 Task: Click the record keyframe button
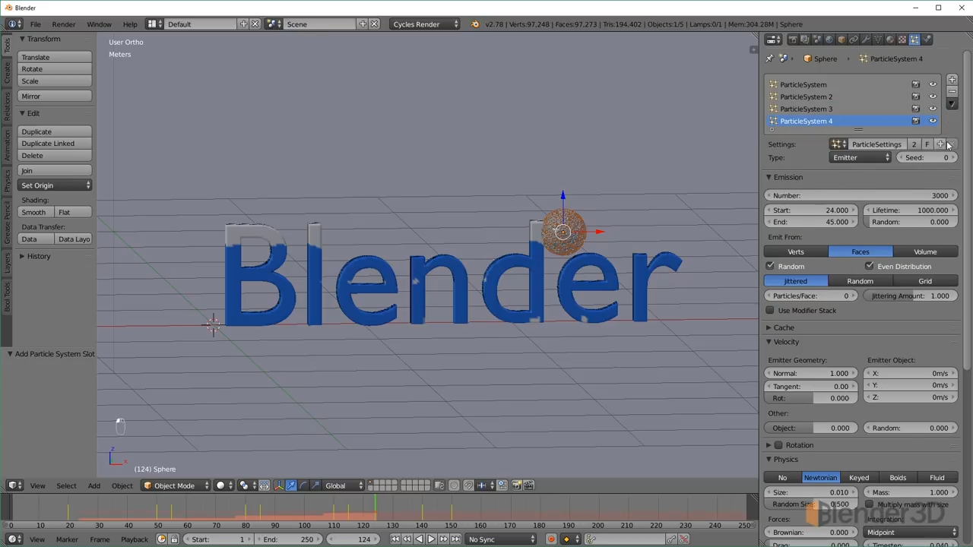[551, 539]
